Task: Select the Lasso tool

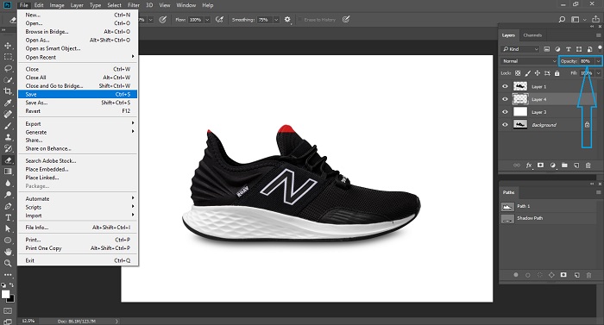Action: click(8, 69)
